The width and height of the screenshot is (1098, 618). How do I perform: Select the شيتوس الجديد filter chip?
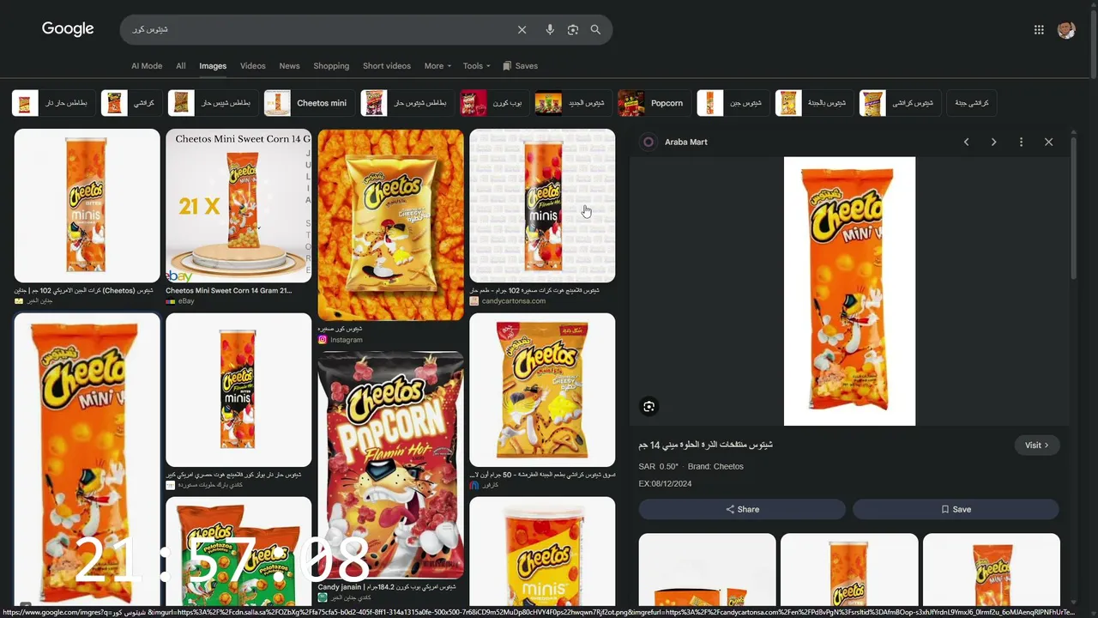572,103
